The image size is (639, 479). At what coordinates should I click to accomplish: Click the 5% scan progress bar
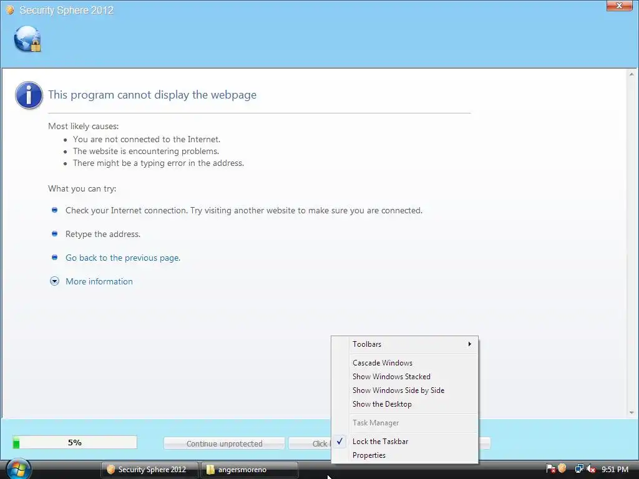tap(75, 442)
